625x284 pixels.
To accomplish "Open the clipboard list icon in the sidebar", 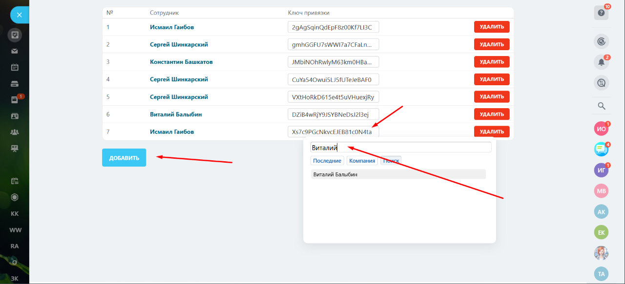I will pos(15,181).
